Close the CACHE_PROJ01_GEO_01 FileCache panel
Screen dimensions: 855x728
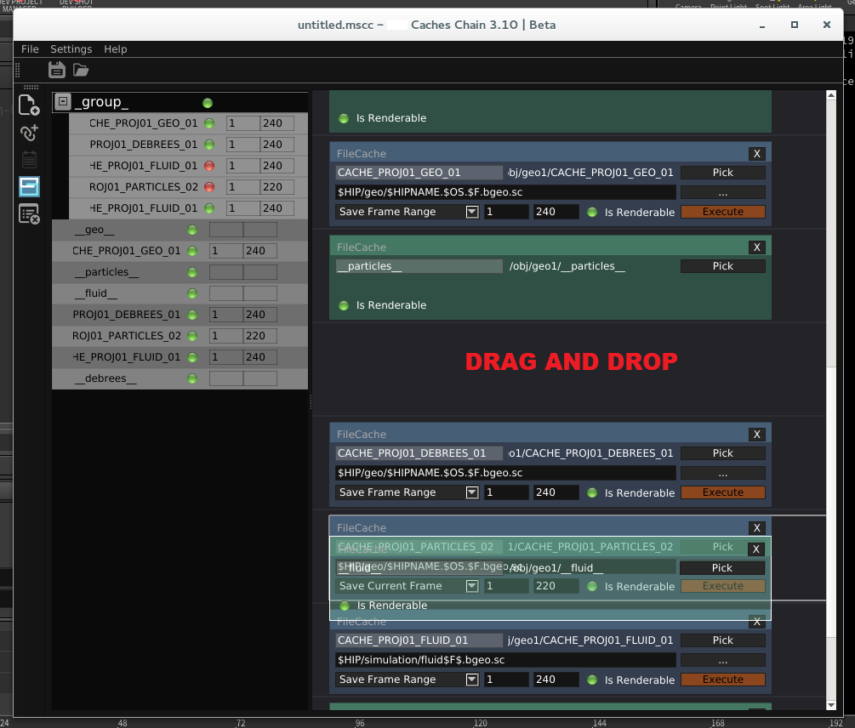click(756, 154)
